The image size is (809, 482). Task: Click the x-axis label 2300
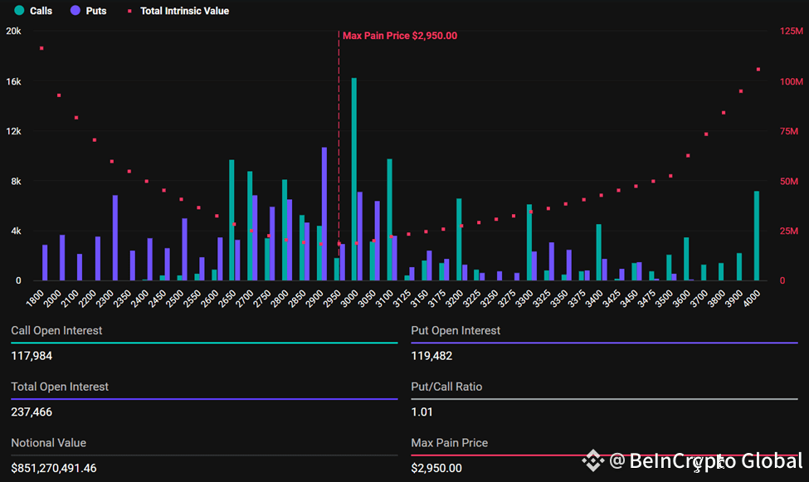click(x=105, y=299)
